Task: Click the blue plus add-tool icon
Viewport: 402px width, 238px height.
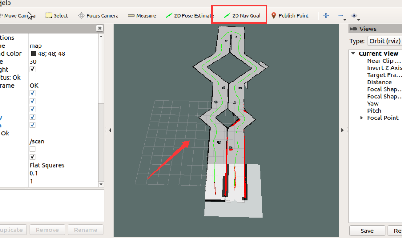Action: (326, 15)
